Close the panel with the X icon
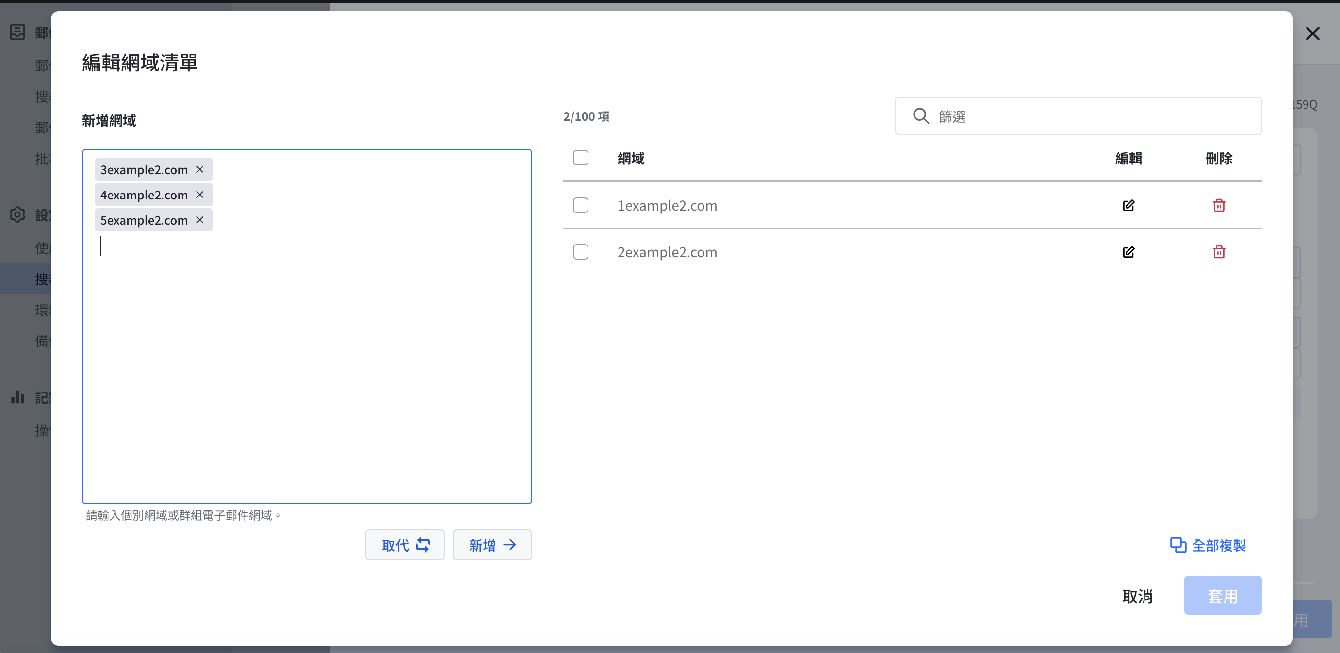Viewport: 1340px width, 653px height. pyautogui.click(x=1312, y=34)
